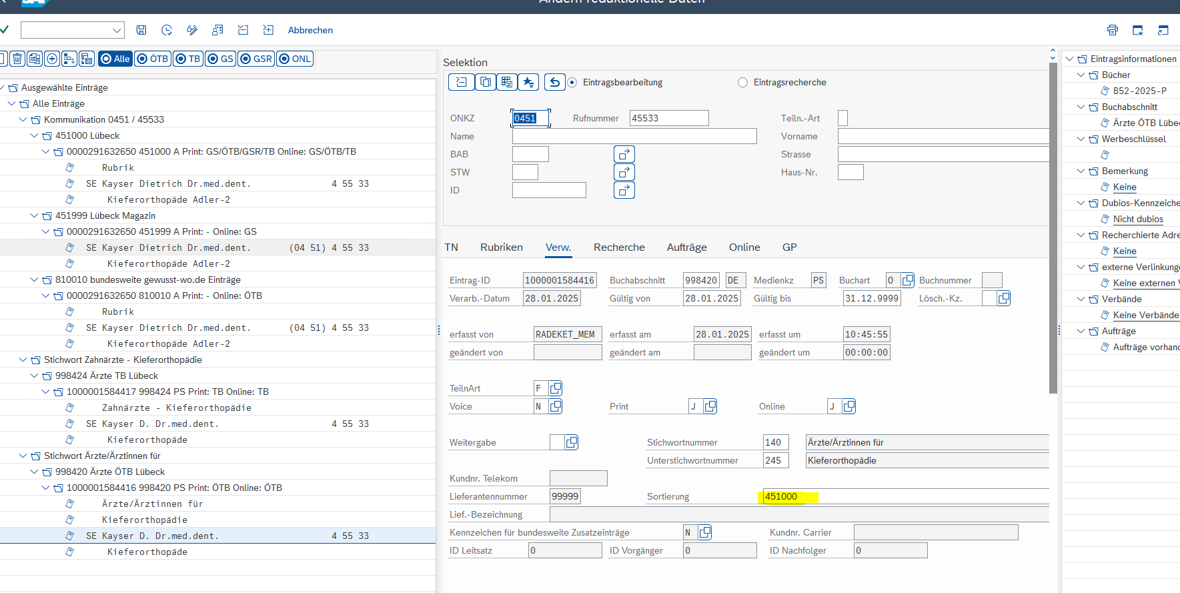Screen dimensions: 1180x593
Task: Select the Eintragsrecherche radio button
Action: pyautogui.click(x=742, y=83)
